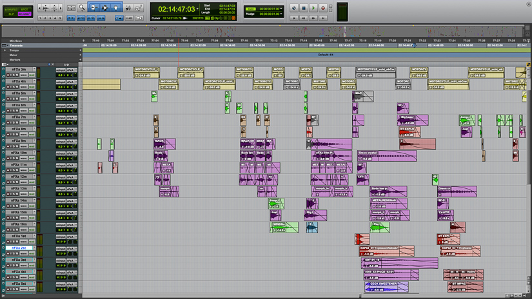Select the nFXs 2st track name
Screen dimensions: 532x299
tap(18, 248)
